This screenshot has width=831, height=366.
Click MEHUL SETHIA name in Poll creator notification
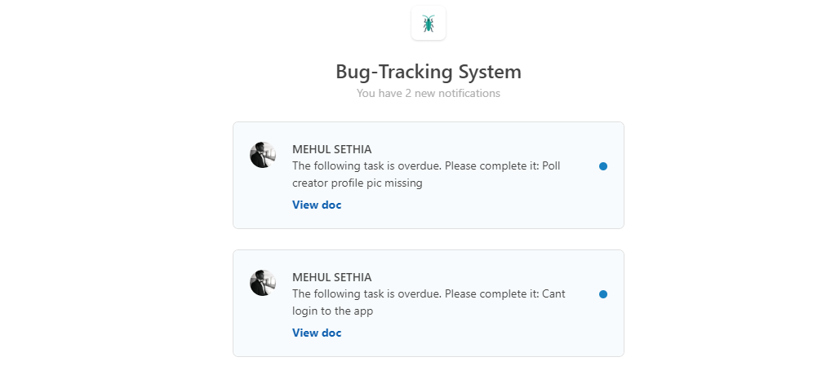click(x=331, y=149)
